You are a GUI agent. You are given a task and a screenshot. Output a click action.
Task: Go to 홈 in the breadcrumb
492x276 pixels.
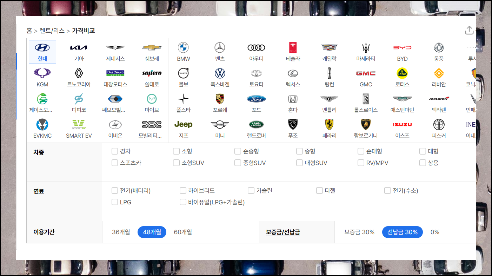click(x=29, y=31)
